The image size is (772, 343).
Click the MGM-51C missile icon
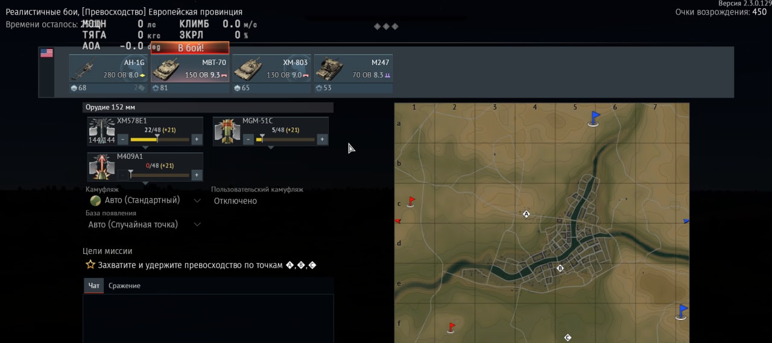point(227,131)
